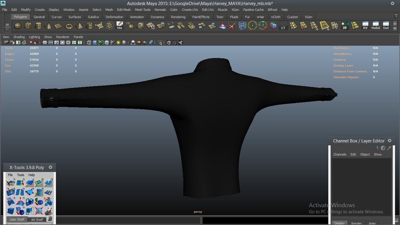Create a polygon cylinder from the shelf
Screen dimensions: 400x225
[38, 26]
